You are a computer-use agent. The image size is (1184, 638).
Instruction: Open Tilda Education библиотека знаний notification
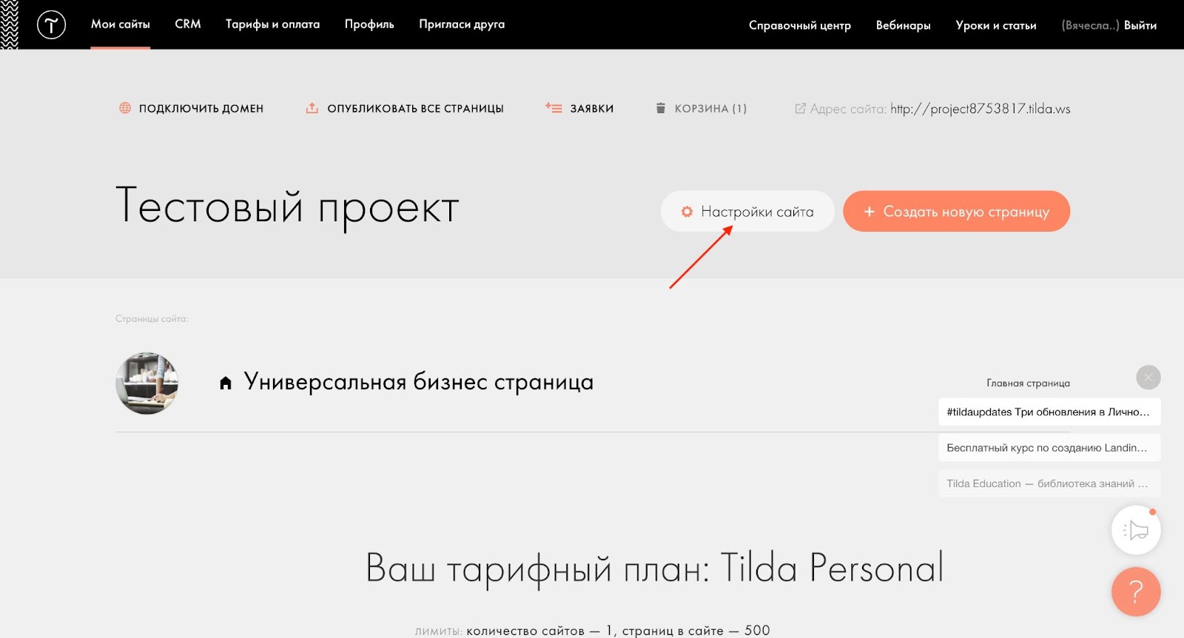pos(1049,483)
